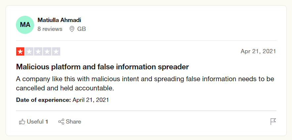Click the Apr 21, 2021 review date
The height and width of the screenshot is (140, 292).
click(x=258, y=51)
